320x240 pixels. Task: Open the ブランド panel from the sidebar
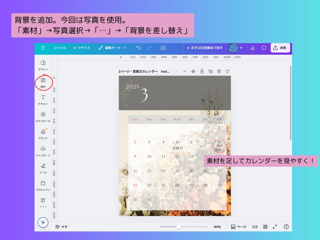tap(43, 133)
